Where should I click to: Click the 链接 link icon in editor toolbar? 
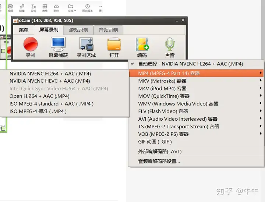tap(22, 7)
